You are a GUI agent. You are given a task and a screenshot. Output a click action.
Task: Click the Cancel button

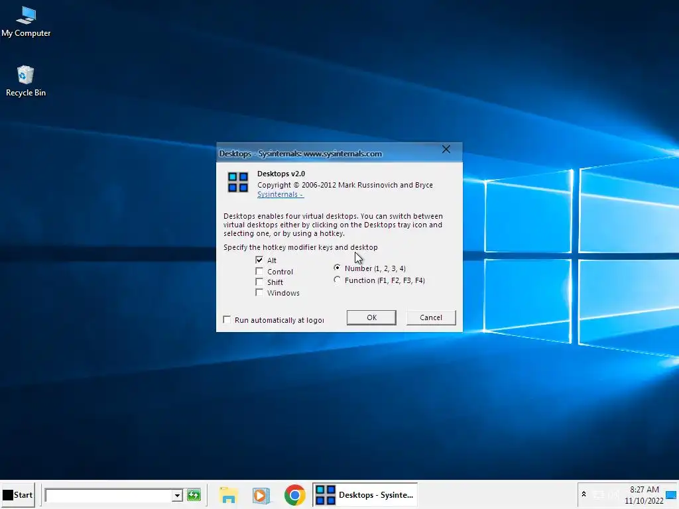tap(431, 317)
